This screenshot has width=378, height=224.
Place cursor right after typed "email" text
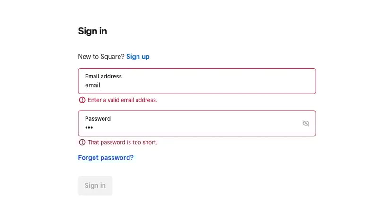pyautogui.click(x=101, y=86)
